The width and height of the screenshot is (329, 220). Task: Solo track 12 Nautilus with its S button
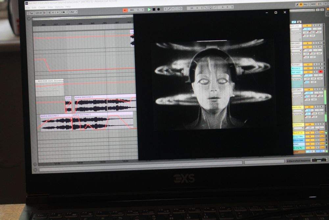pos(316,68)
